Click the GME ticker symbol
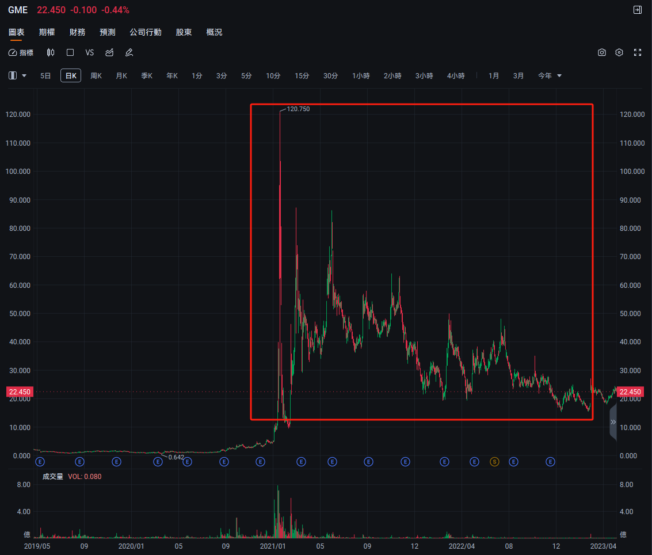 pyautogui.click(x=17, y=10)
